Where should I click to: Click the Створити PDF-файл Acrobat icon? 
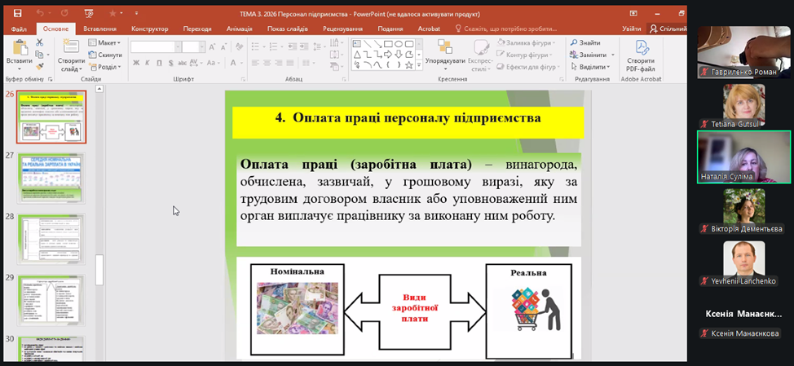pos(643,47)
